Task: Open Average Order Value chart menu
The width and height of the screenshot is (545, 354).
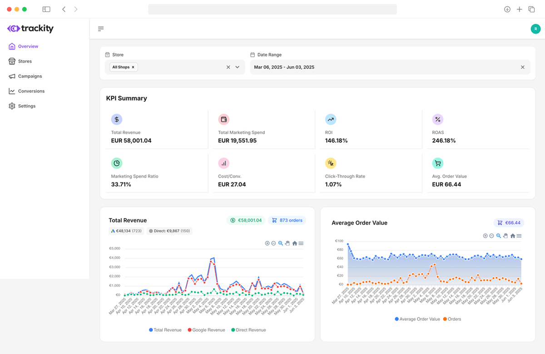Action: 519,236
